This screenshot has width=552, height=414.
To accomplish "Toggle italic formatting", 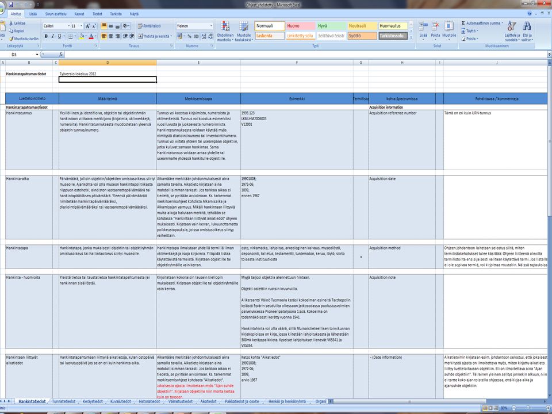I will tap(53, 36).
